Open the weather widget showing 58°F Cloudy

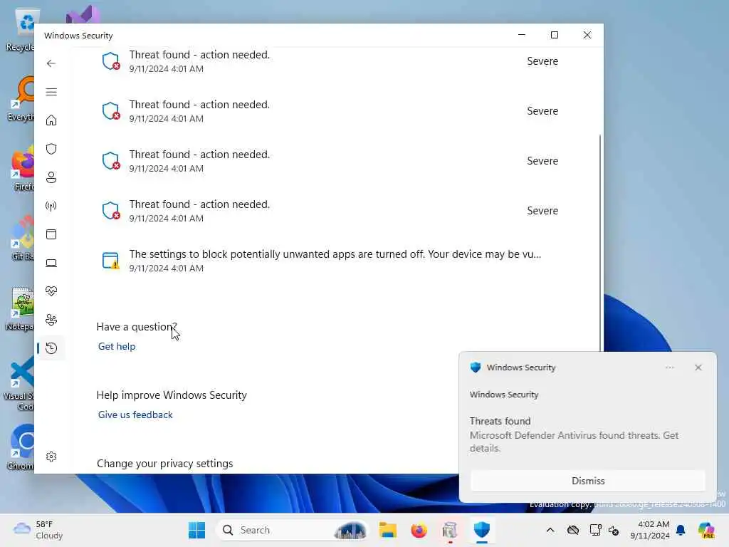[38, 530]
